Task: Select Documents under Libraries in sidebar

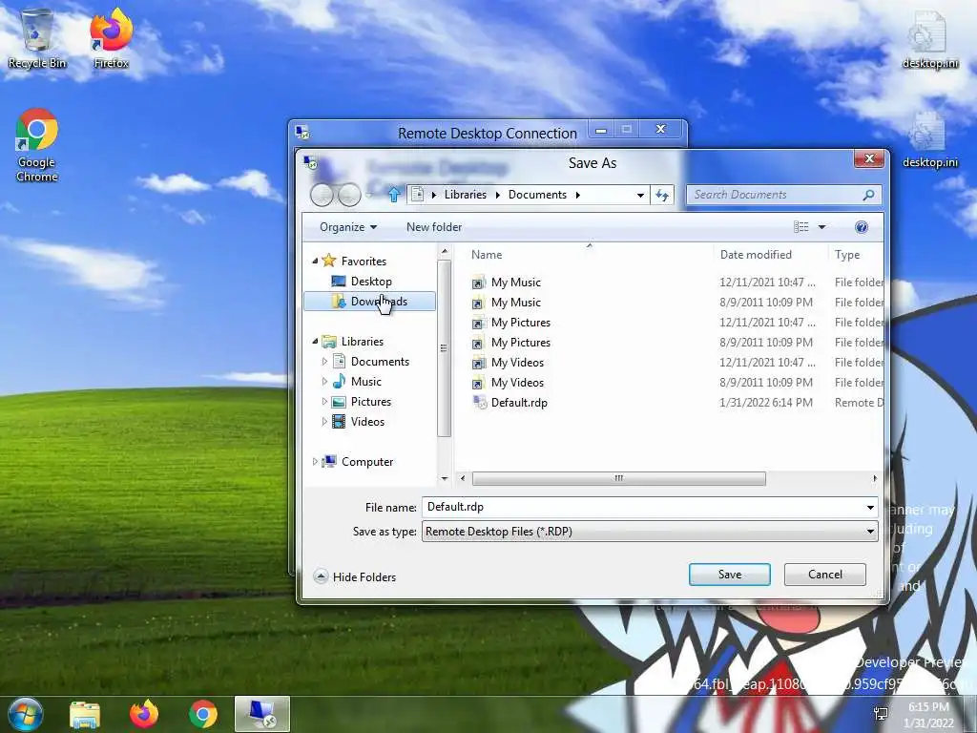Action: pos(380,362)
